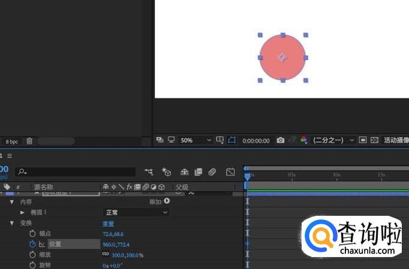This screenshot has width=409, height=269.
Task: Click the show channel color icon
Action: tap(304, 140)
